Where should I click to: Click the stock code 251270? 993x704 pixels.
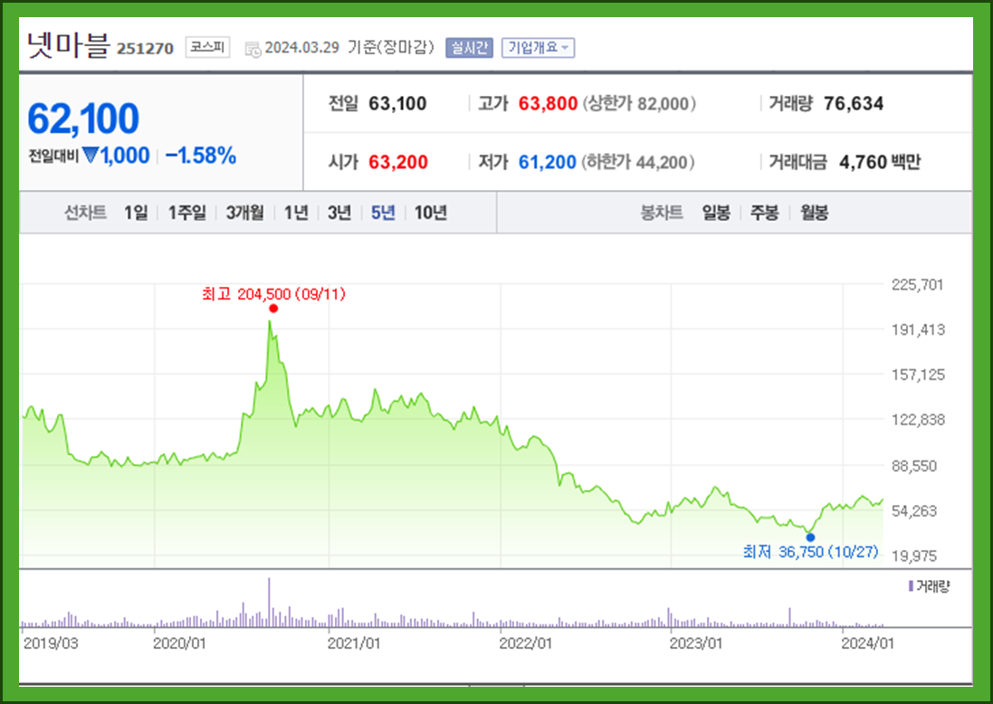145,49
